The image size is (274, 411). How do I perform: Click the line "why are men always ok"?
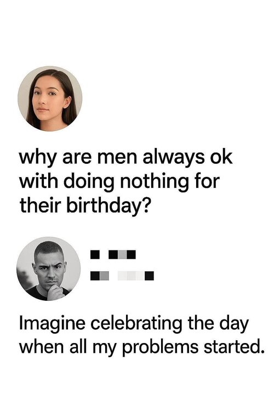tap(126, 158)
